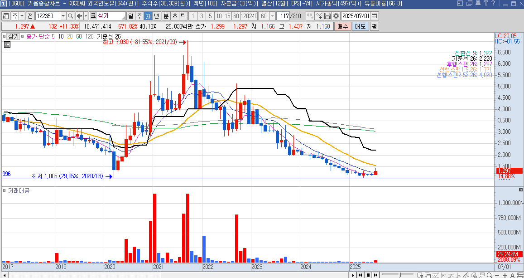Click the save chart floppy disk icon
Screen dimensions: 524x278
tap(327, 16)
